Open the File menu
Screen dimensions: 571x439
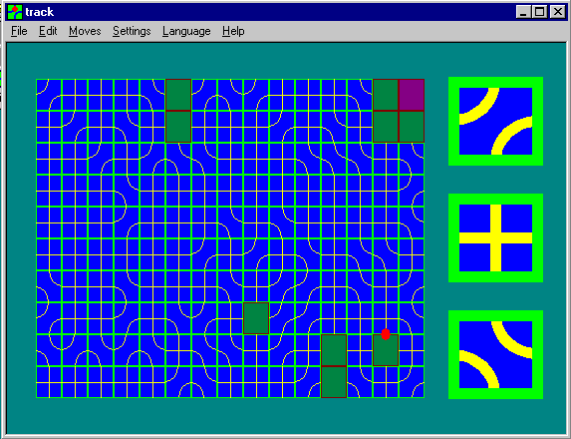19,31
